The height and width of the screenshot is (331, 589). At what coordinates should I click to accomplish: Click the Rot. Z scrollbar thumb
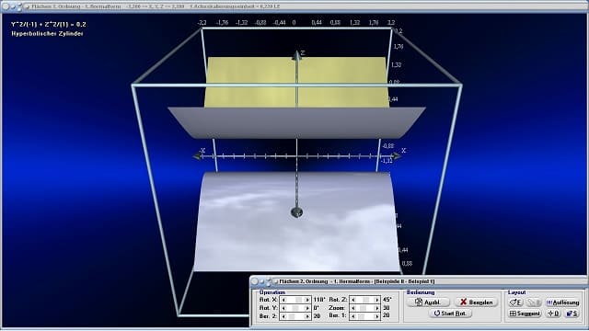(x=366, y=300)
